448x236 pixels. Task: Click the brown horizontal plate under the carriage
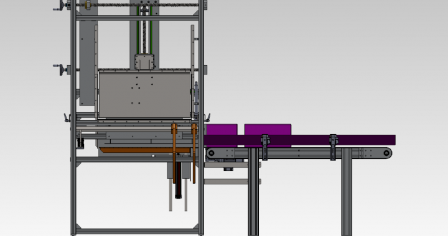[145, 150]
